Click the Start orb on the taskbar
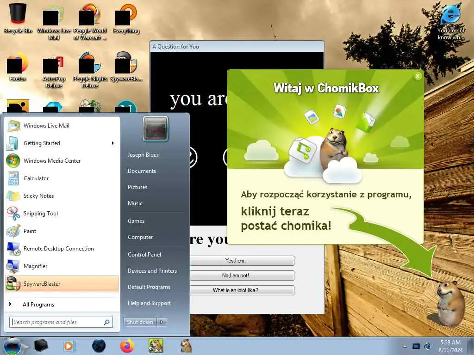This screenshot has height=355, width=474. click(x=12, y=346)
